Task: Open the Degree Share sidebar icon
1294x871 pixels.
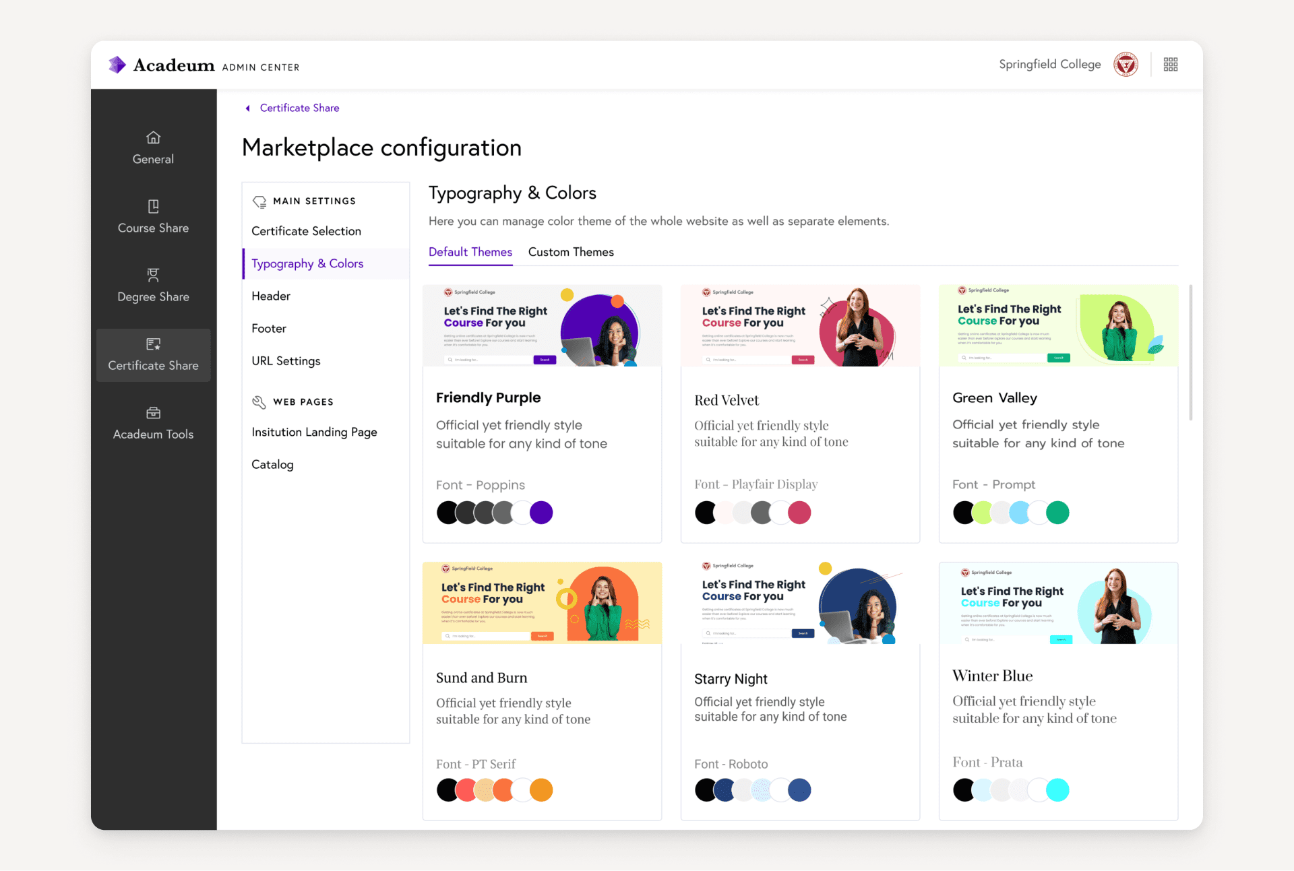Action: (153, 276)
